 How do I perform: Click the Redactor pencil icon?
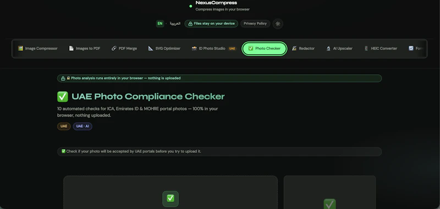pos(294,48)
